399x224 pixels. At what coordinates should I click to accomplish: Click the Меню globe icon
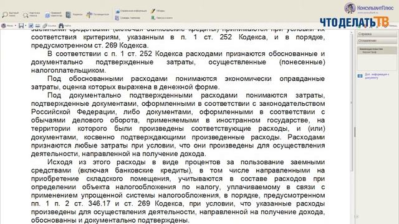(4, 26)
